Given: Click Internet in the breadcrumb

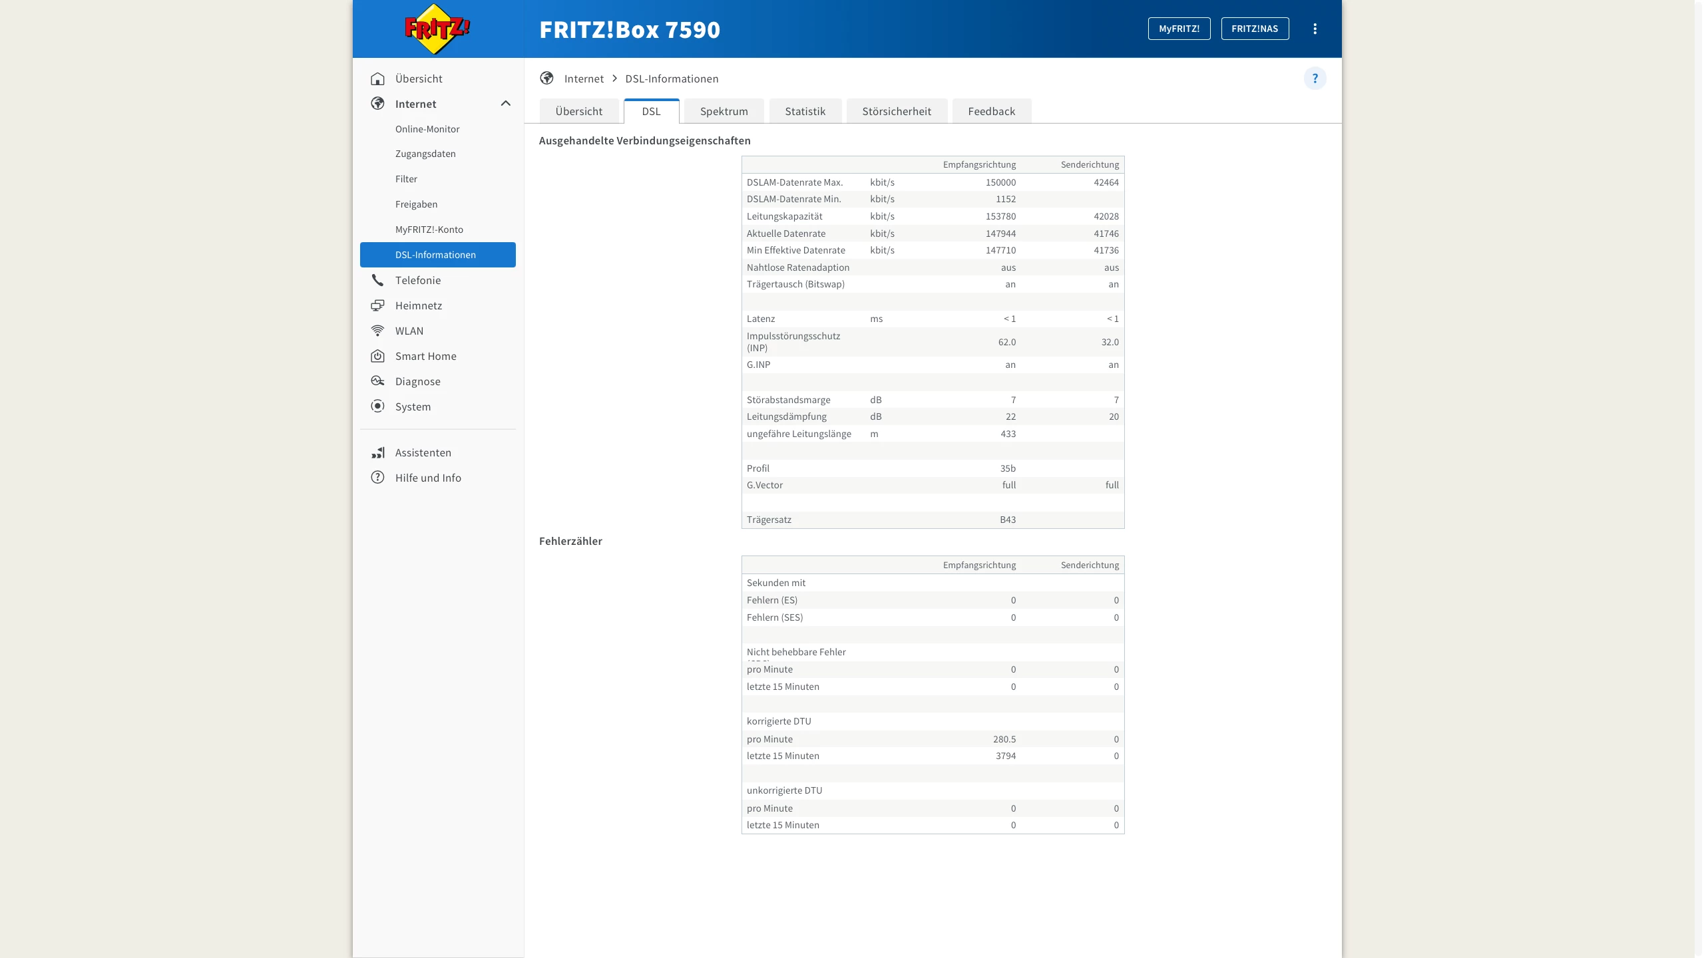Looking at the screenshot, I should coord(584,79).
